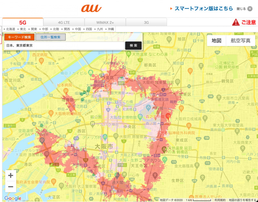This screenshot has width=258, height=202.
Task: Click the au logo
Action: coord(91,8)
